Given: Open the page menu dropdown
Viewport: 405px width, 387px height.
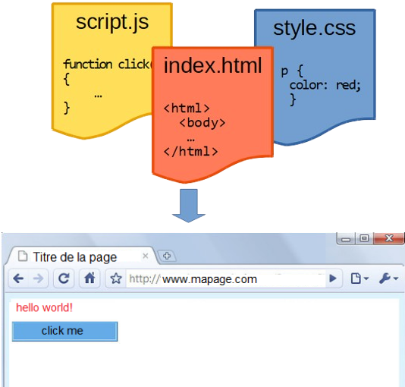Looking at the screenshot, I should [359, 278].
